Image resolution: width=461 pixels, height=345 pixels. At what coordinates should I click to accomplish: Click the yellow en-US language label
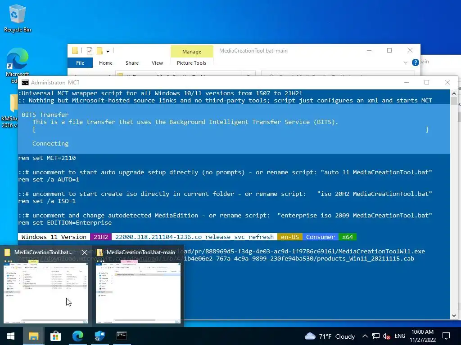tap(289, 237)
